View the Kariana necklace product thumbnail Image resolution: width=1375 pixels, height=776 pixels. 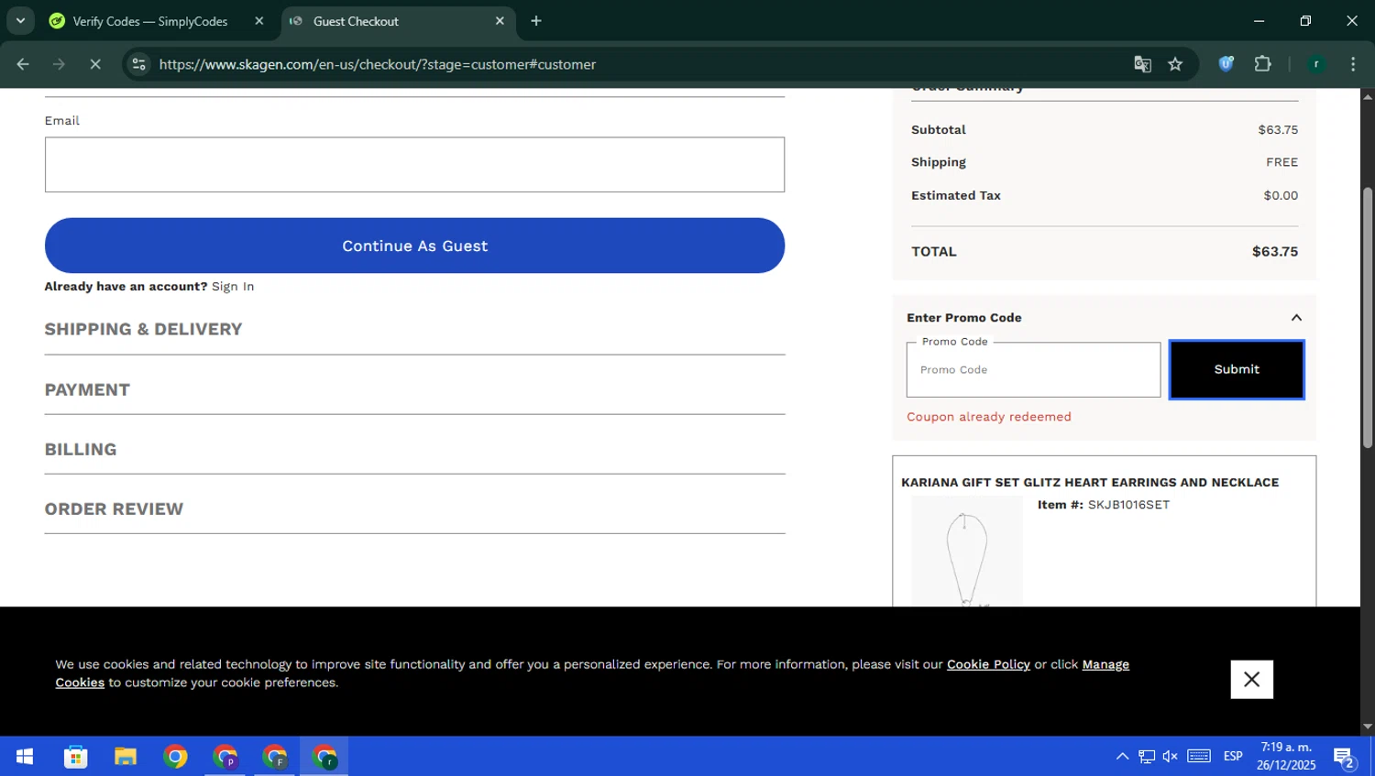point(966,551)
